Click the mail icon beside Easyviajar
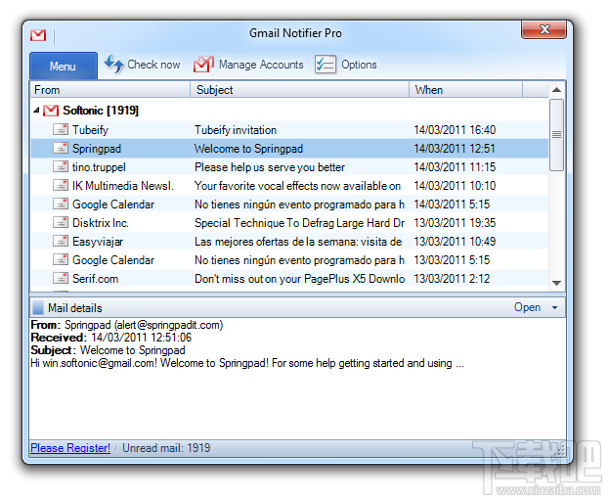 pyautogui.click(x=61, y=241)
